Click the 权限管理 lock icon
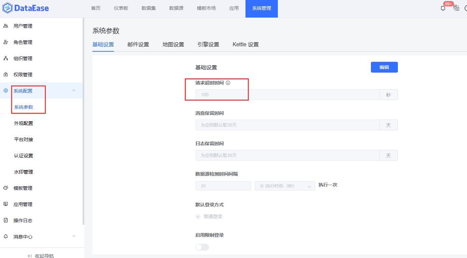This screenshot has height=258, width=467. click(6, 74)
